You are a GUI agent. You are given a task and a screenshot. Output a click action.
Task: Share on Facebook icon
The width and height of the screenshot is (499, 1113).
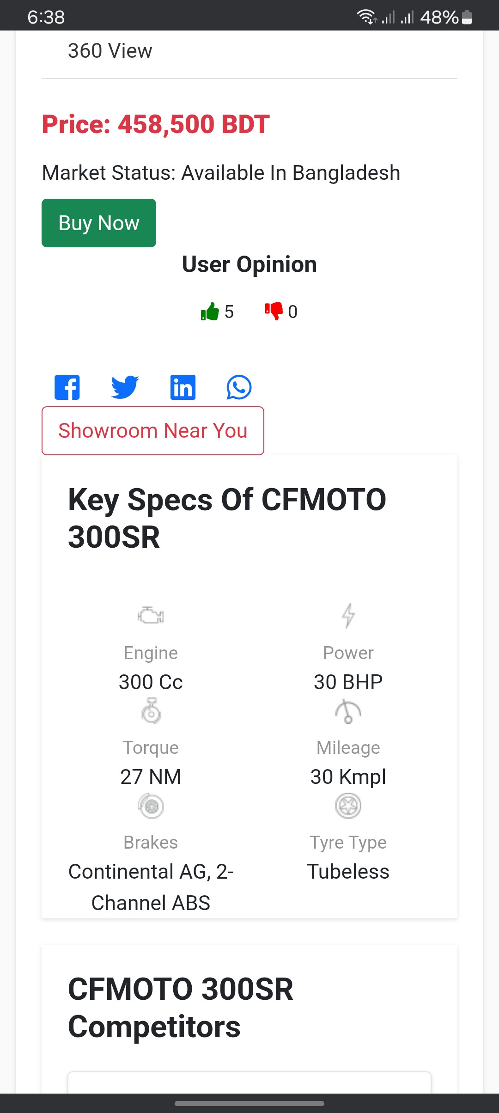point(67,387)
